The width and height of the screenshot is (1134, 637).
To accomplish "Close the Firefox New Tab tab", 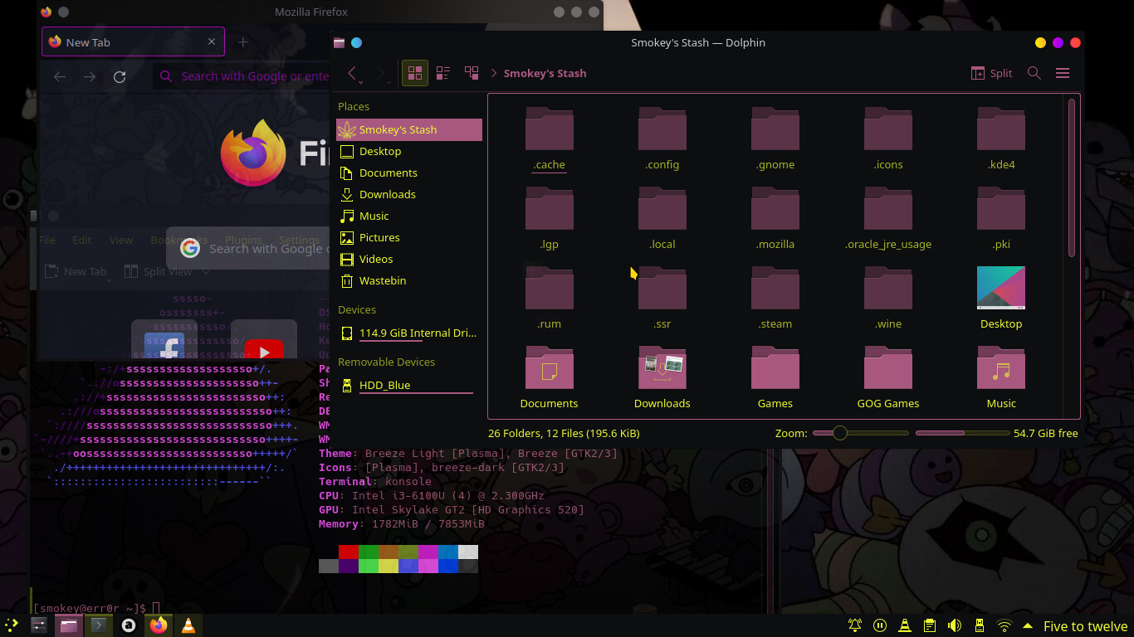I will (212, 41).
